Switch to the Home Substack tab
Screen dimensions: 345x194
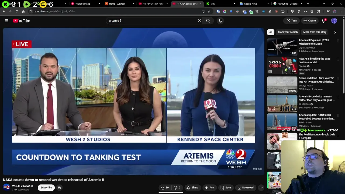click(117, 4)
